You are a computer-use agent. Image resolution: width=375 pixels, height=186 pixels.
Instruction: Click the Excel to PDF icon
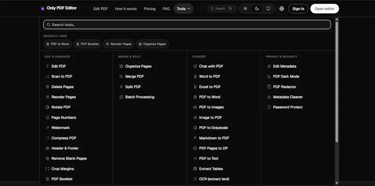pyautogui.click(x=195, y=87)
